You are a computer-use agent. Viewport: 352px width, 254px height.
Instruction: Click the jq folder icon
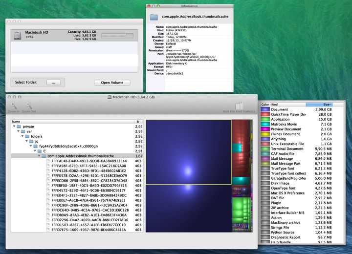tap(31, 141)
